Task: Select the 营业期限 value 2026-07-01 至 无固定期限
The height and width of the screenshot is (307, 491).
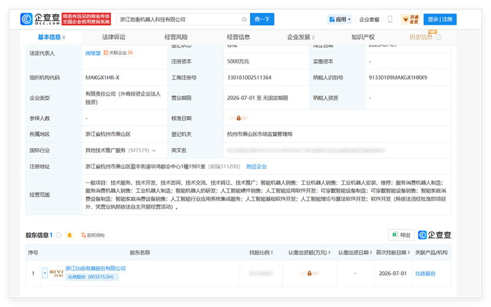Action: point(258,98)
